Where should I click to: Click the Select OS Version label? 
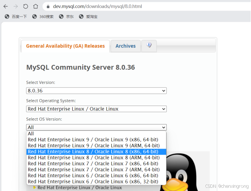pos(44,119)
